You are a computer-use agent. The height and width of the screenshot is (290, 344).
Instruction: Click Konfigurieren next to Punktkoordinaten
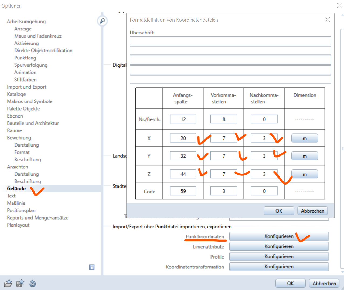(279, 236)
